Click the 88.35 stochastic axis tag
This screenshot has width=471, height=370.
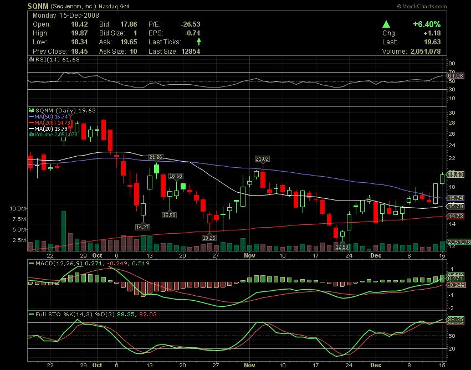[455, 319]
